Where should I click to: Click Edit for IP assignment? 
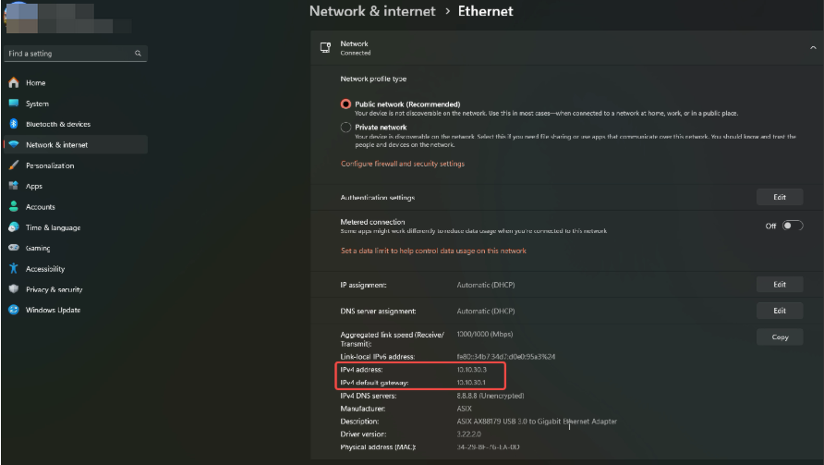click(x=779, y=285)
